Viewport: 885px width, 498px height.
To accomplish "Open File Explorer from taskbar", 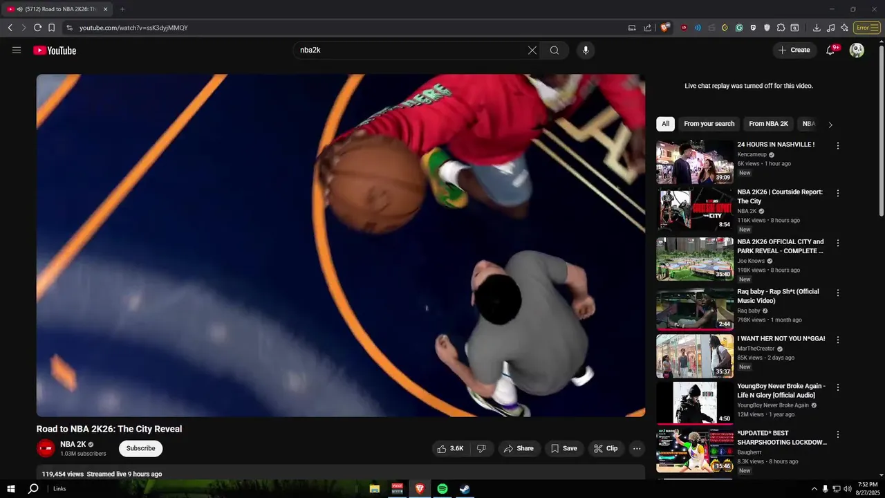I will pyautogui.click(x=375, y=488).
